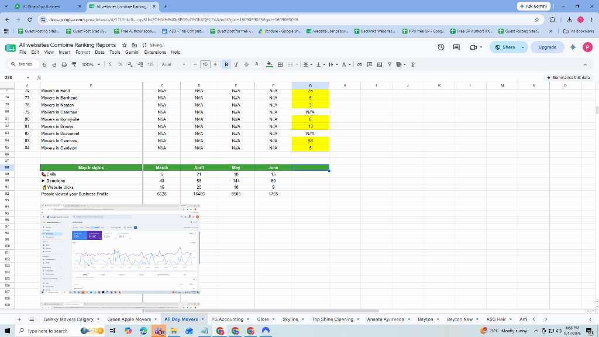Open the fill colour picker
The height and width of the screenshot is (337, 599).
click(269, 64)
